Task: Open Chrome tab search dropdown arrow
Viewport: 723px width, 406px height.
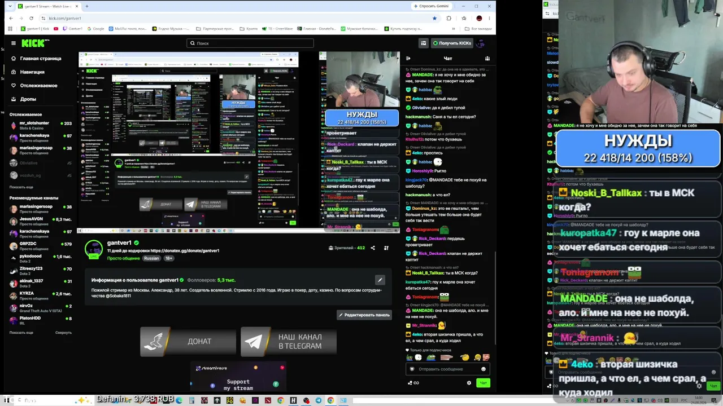Action: pos(9,6)
